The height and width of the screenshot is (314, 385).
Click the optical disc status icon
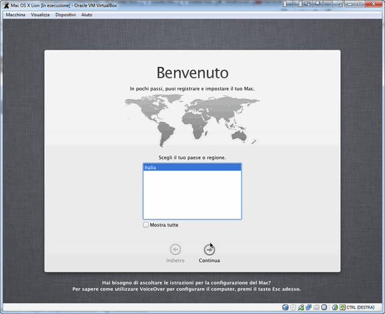293,307
